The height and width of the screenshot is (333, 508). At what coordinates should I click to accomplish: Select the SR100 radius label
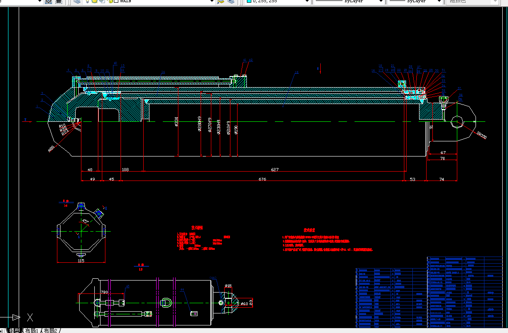[x=481, y=135]
